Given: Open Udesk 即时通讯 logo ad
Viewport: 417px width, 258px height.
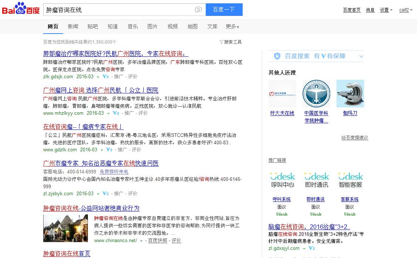Looking at the screenshot, I should [316, 180].
